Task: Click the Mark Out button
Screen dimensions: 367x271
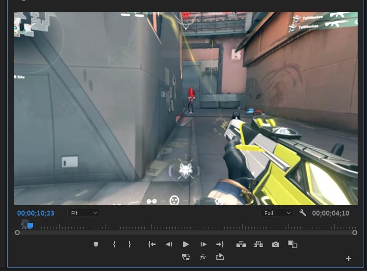Action: (x=130, y=244)
